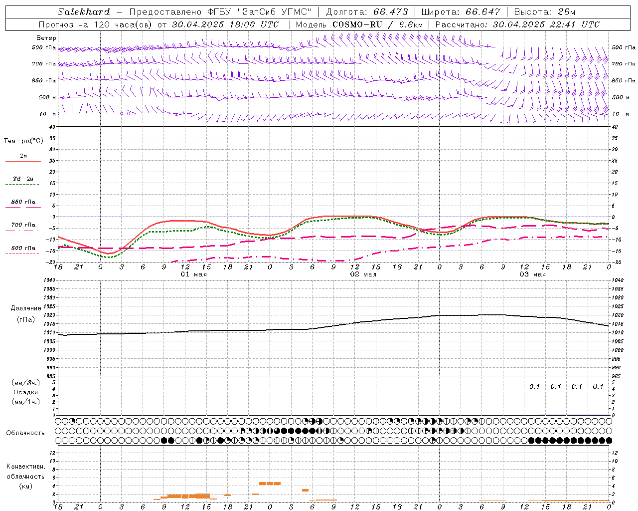Click the line sample under "Td 2м"
Viewport: 638px width, 511px height.
[22, 185]
